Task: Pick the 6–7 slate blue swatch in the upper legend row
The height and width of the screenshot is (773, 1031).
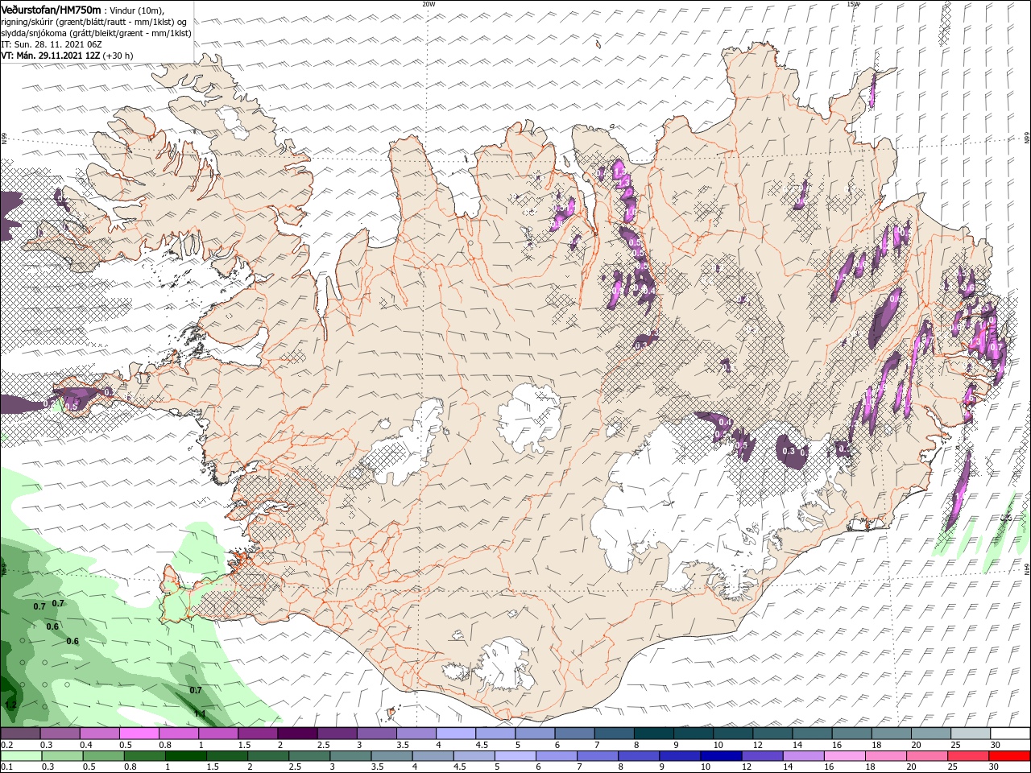Action: [x=574, y=733]
